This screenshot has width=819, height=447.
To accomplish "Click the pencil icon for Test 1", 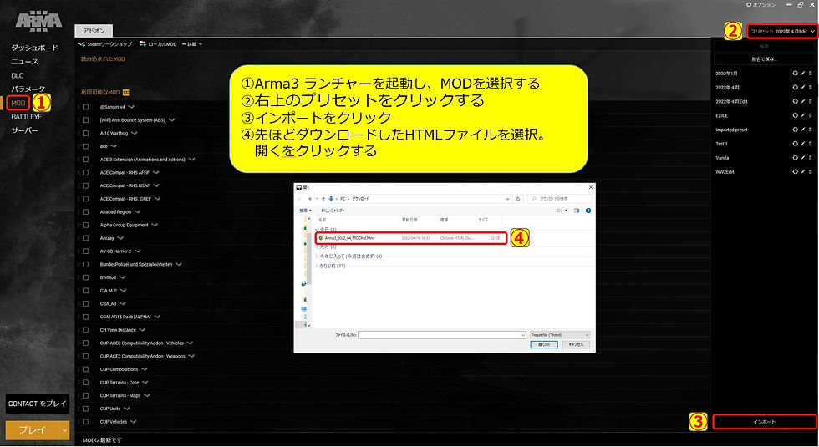I will click(803, 144).
